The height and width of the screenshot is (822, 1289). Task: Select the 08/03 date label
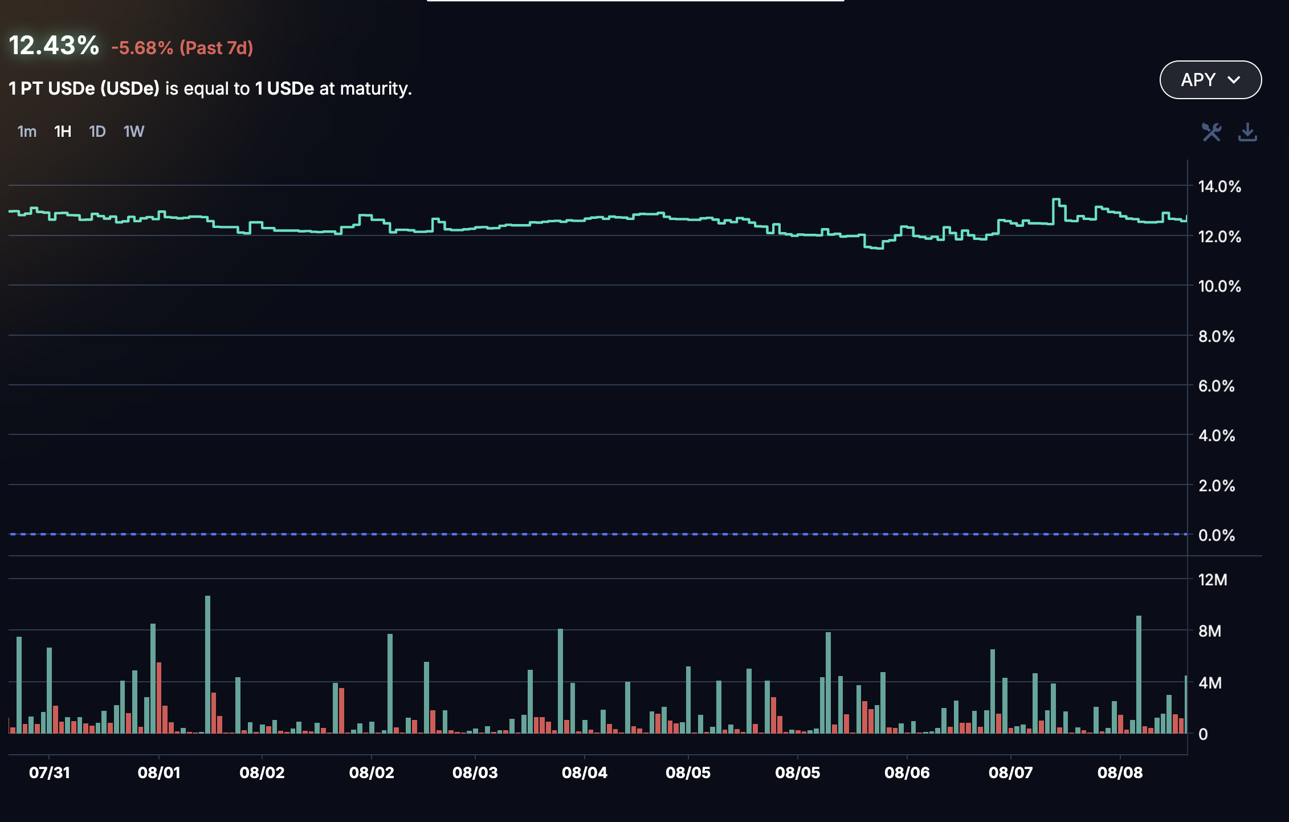coord(475,772)
